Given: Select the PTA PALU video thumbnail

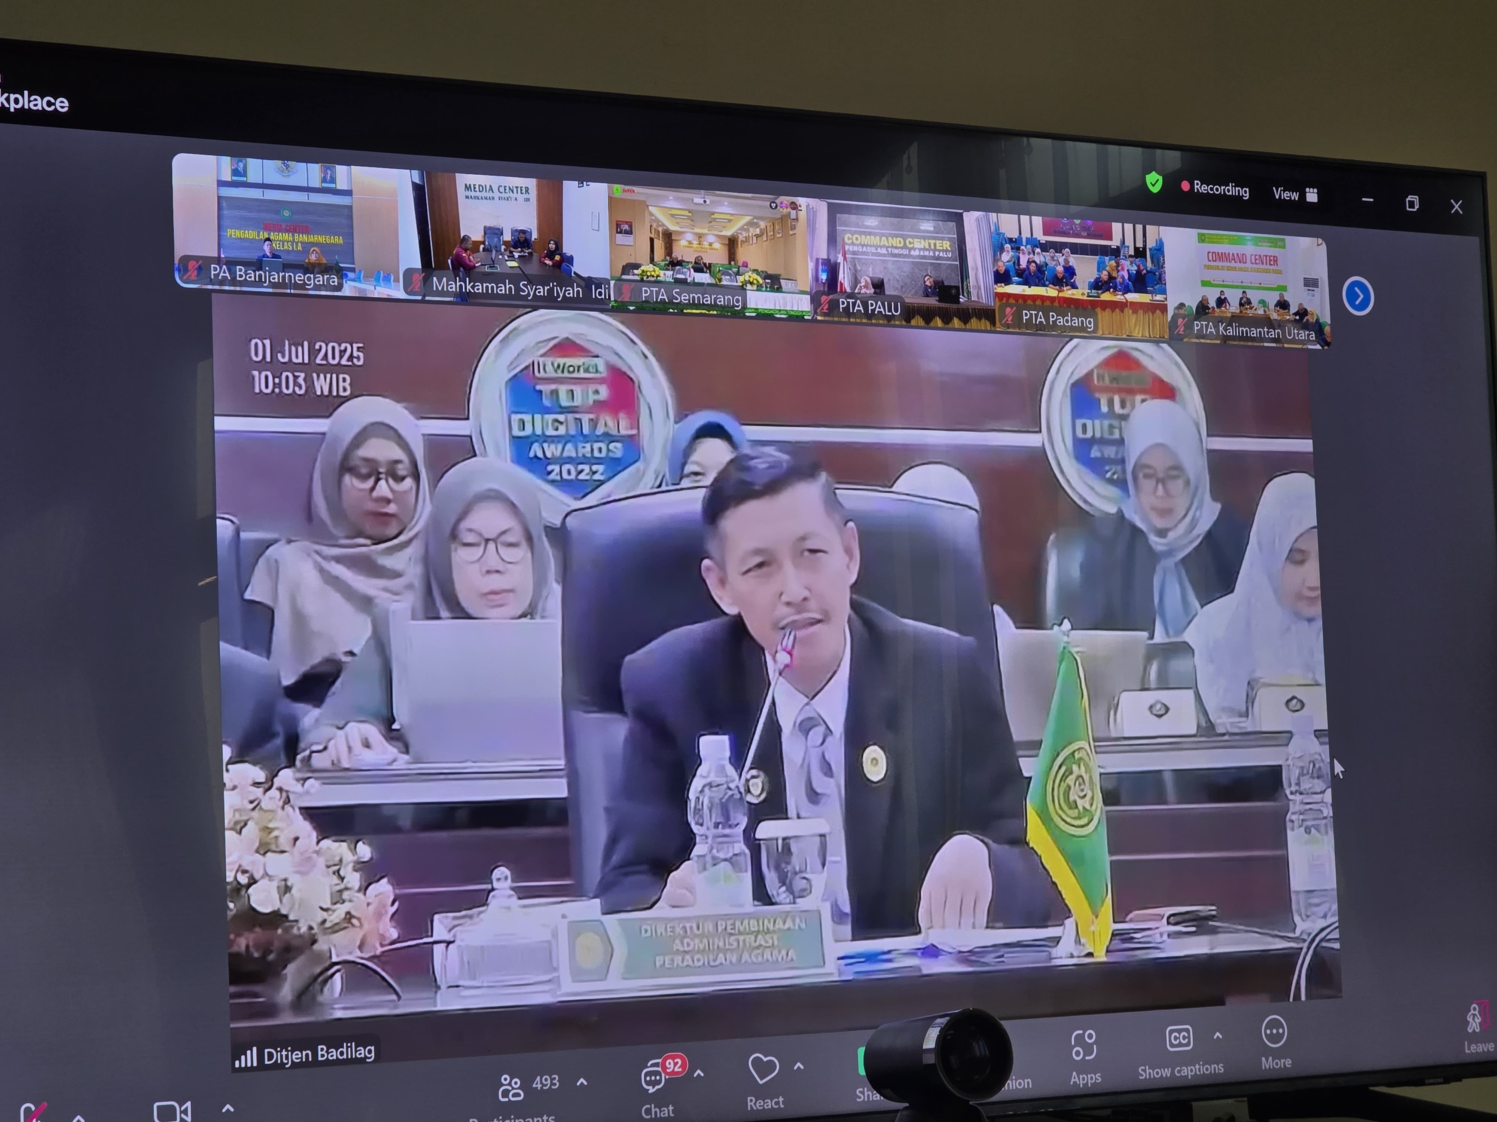Looking at the screenshot, I should point(902,264).
